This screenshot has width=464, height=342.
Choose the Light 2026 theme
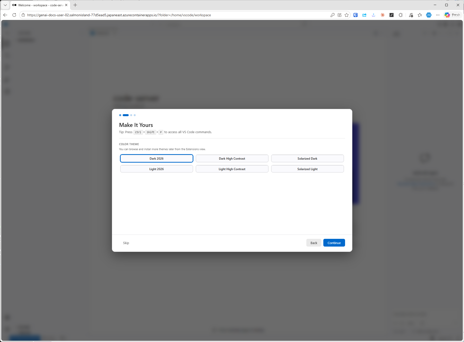(156, 169)
